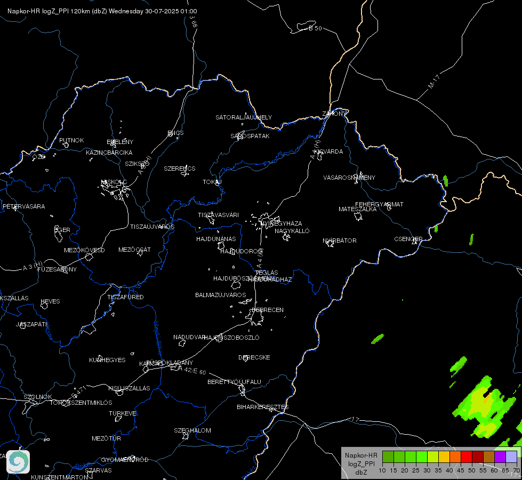The image size is (522, 480).
Task: Click the SZARVAS town label
Action: tap(98, 470)
